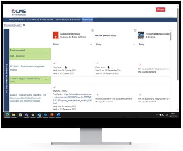183x151 pixels.
Task: Click the 'Boliden Group' column name
Action: click(109, 35)
